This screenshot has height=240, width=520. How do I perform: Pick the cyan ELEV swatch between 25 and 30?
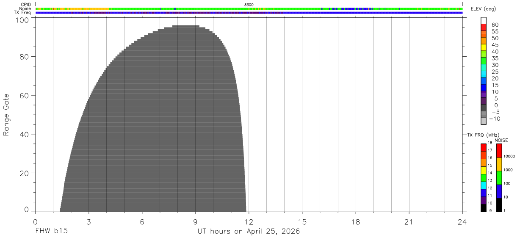tap(484, 74)
